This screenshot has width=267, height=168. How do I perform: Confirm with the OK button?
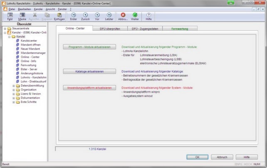tap(197, 157)
